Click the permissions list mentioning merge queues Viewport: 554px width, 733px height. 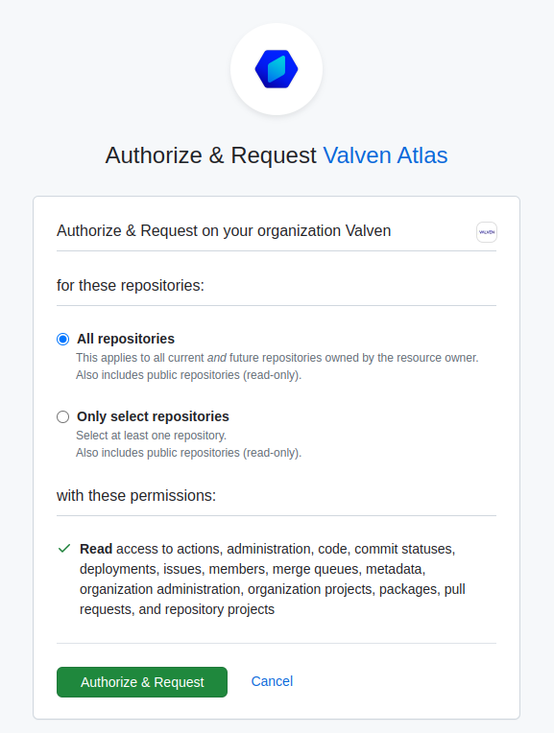click(x=273, y=579)
